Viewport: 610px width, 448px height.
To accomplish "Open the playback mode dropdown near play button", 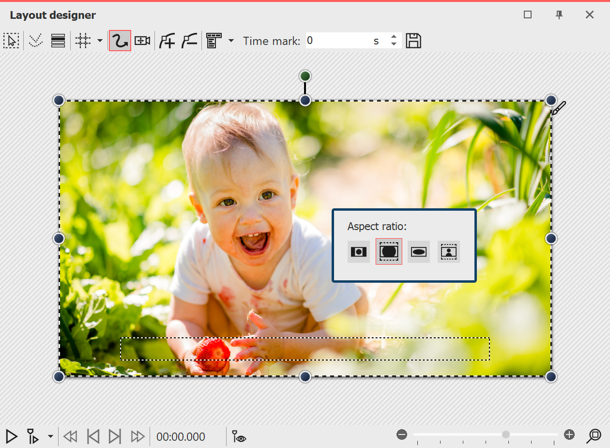I will (50, 436).
